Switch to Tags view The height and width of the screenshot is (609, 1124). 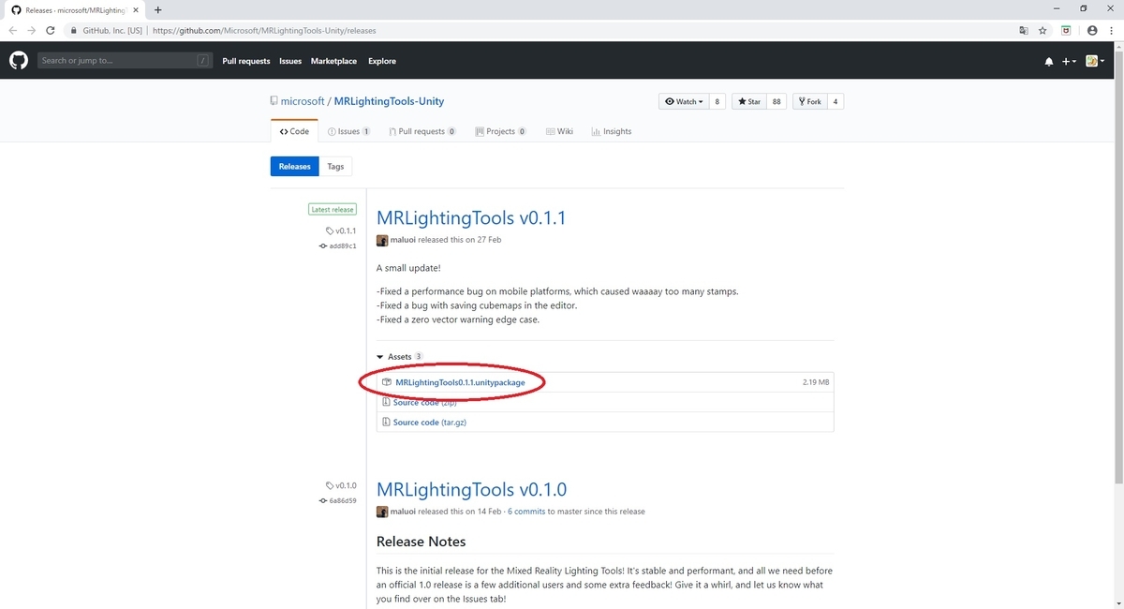click(335, 167)
